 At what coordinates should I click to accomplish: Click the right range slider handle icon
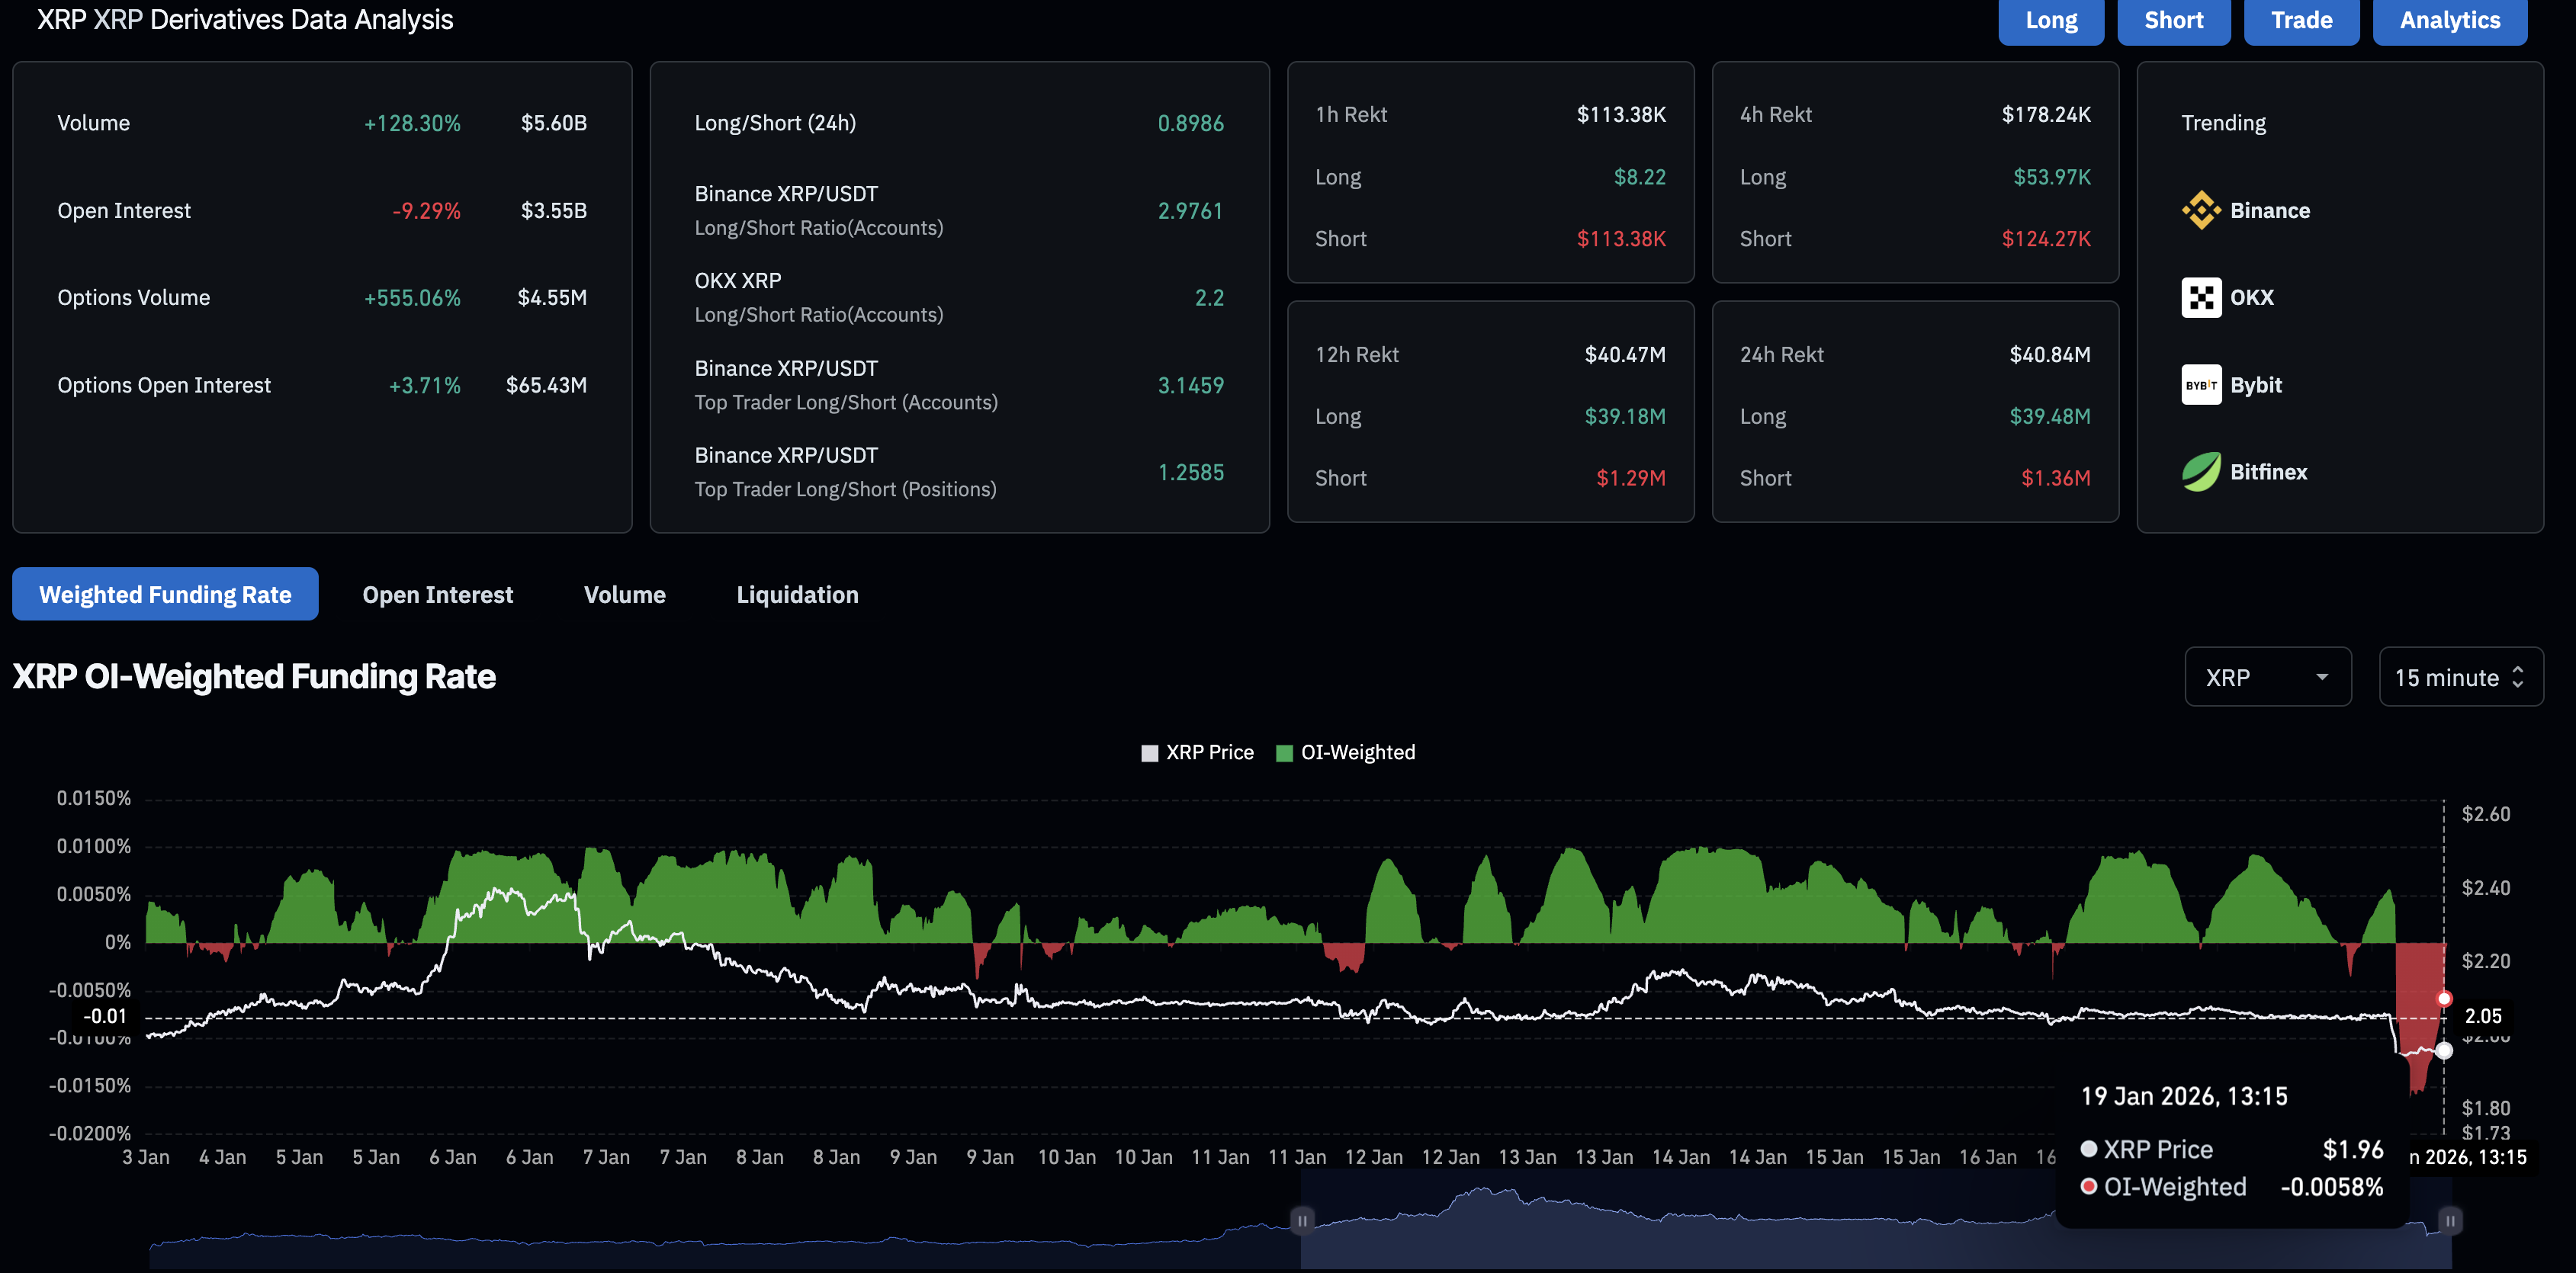coord(2450,1220)
